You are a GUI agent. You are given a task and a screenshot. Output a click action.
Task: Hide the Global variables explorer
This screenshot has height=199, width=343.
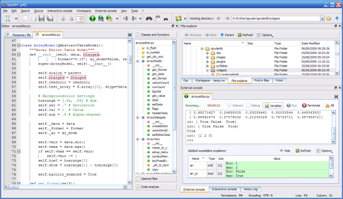click(x=285, y=151)
